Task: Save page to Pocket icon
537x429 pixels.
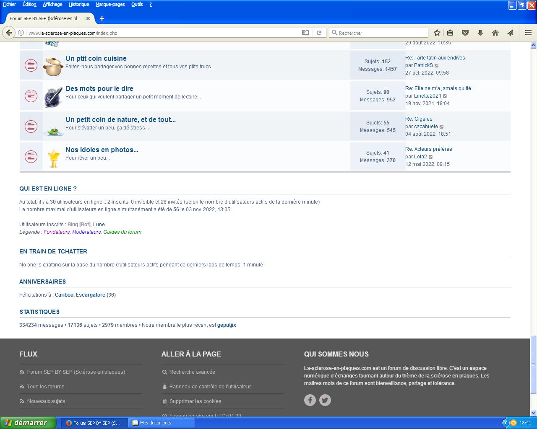Action: click(x=465, y=33)
